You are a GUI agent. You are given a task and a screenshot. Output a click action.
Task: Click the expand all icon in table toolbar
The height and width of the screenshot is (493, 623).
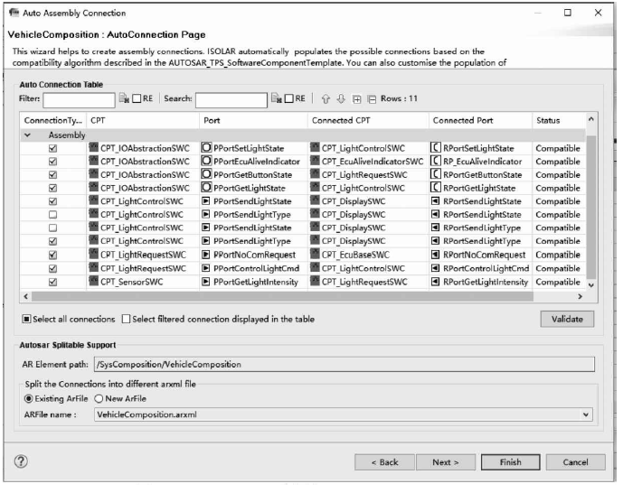pos(354,98)
